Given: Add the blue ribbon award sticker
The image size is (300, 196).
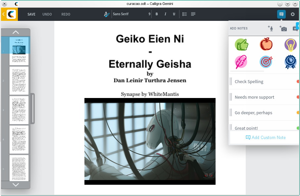Looking at the screenshot, I should tap(290, 62).
